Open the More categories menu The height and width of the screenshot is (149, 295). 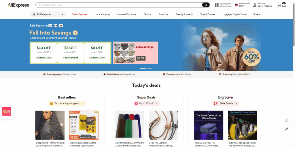(x=257, y=14)
